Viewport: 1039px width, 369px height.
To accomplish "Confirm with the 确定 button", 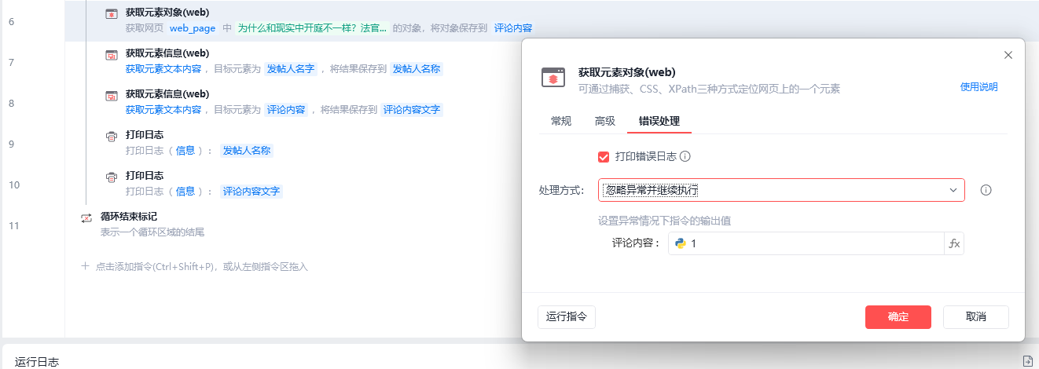I will [x=898, y=317].
